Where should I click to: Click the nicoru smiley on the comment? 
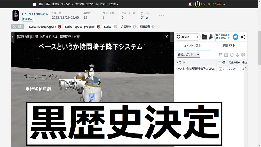(x=220, y=69)
